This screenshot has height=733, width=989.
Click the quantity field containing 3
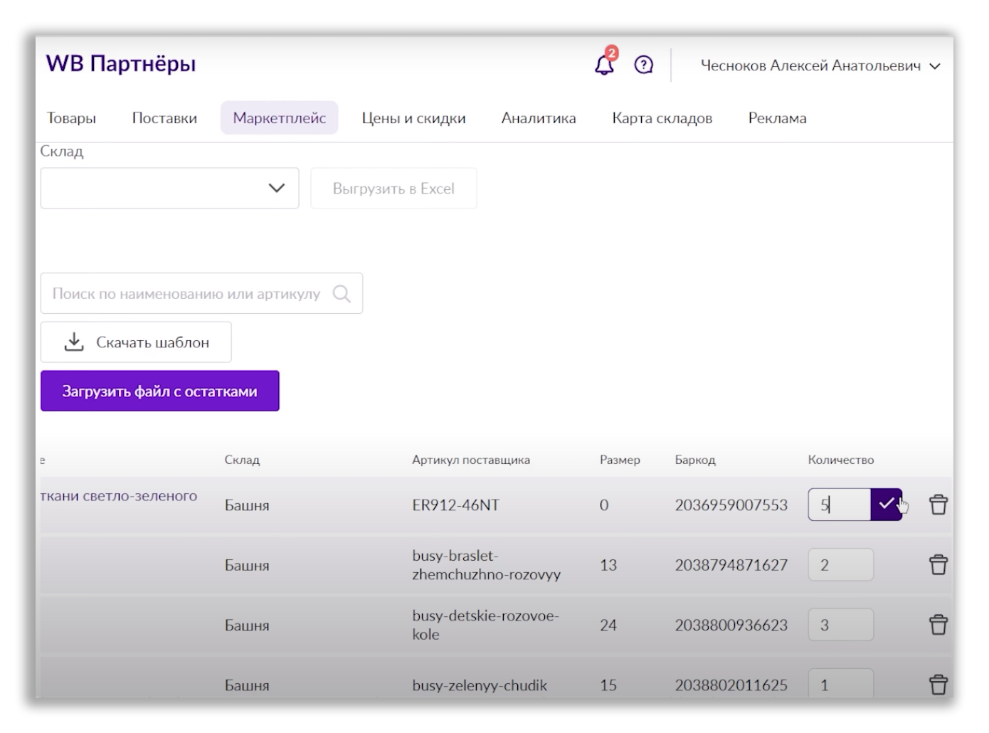pos(840,624)
